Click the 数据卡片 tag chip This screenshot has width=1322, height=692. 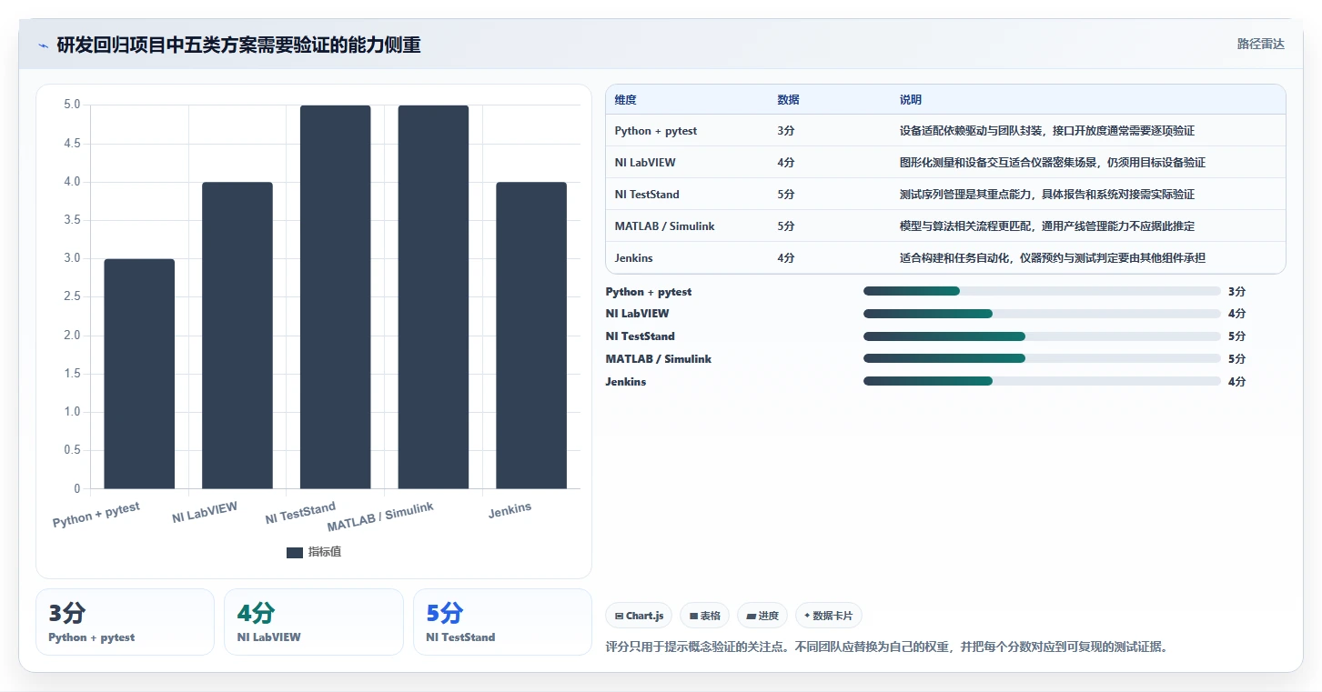(x=829, y=616)
